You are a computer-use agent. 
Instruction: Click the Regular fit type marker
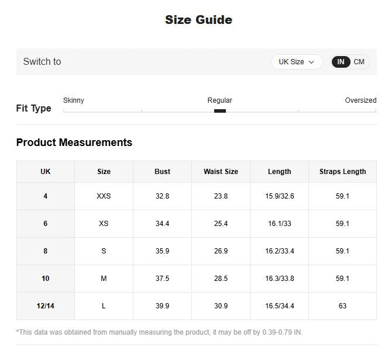pos(220,110)
